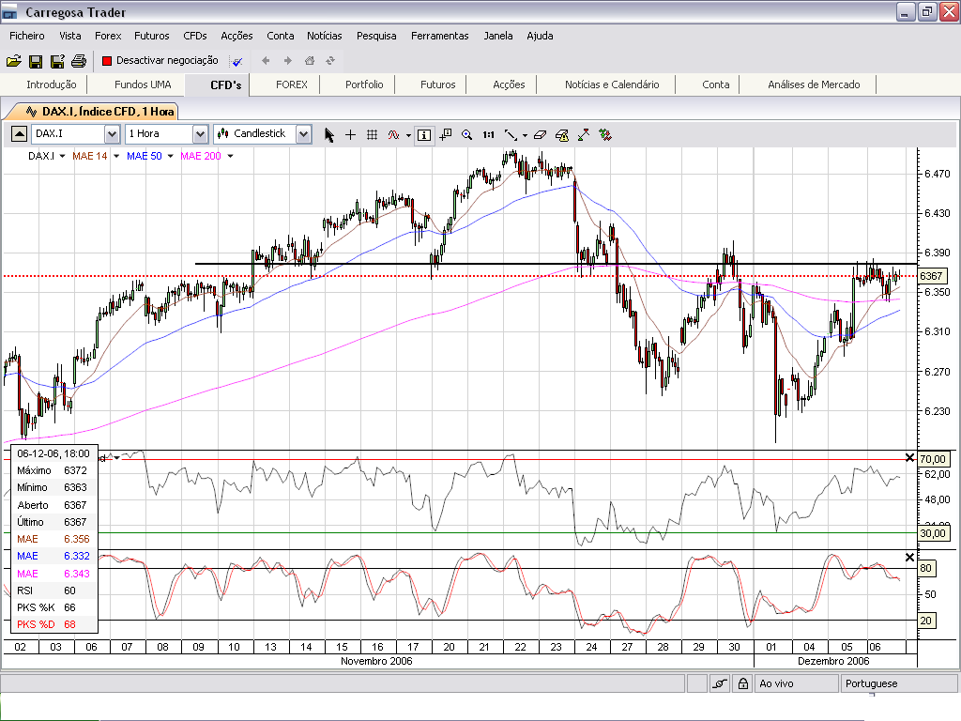Click the lock icon in the status bar

click(741, 683)
